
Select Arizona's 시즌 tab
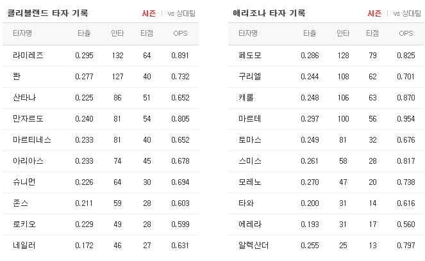[x=374, y=13]
